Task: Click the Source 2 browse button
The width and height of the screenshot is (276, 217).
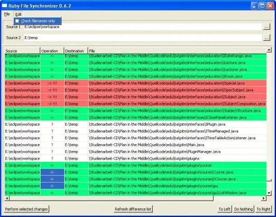Action: coord(267,38)
